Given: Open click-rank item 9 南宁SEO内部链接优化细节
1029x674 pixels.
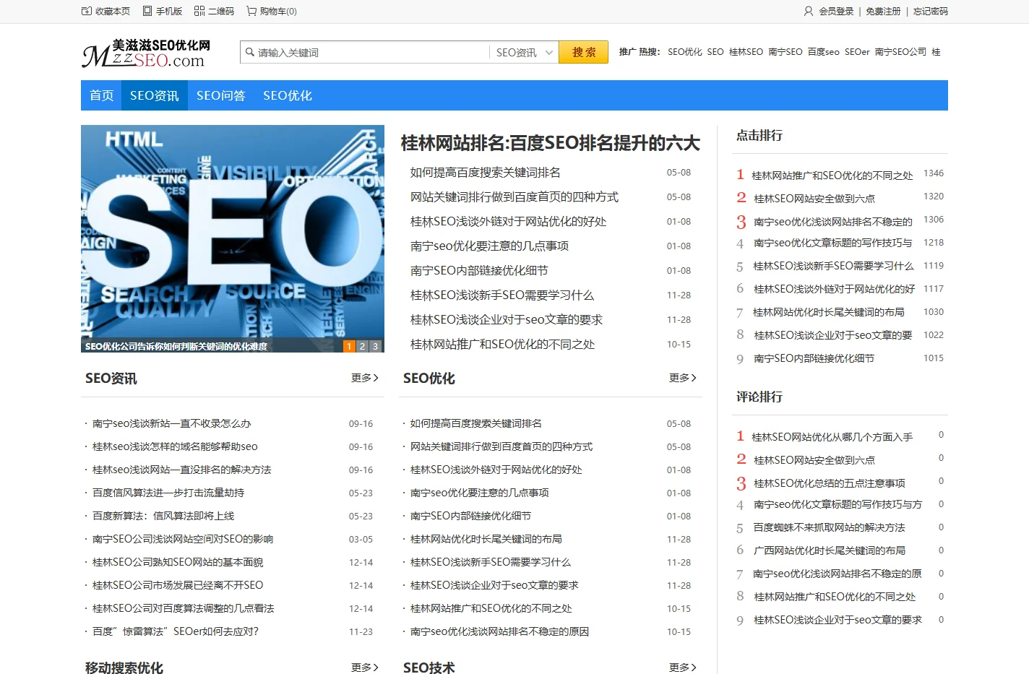Looking at the screenshot, I should [814, 359].
